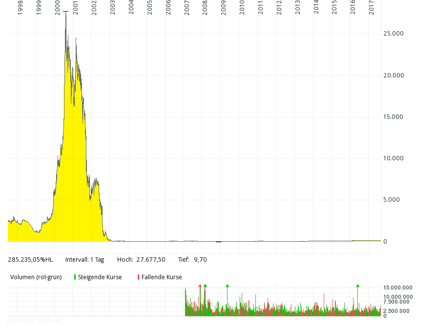Click the 2008 year label

pos(205,7)
